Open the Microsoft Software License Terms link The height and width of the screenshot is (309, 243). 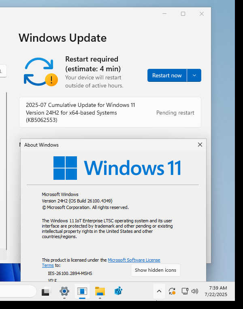point(134,260)
